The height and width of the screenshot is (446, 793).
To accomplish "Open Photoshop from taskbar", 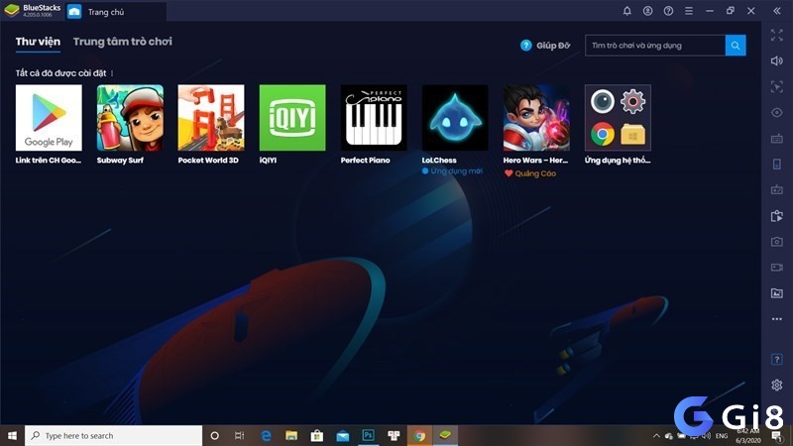I will (368, 435).
